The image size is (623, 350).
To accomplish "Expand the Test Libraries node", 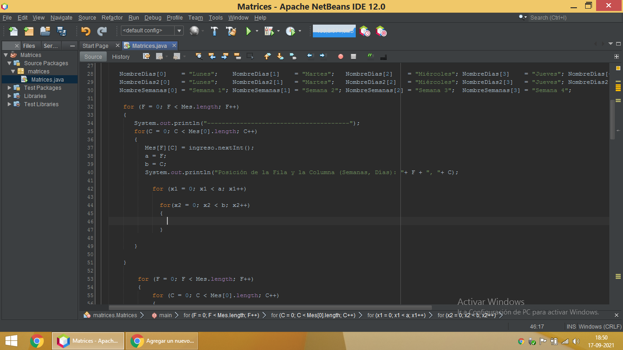I will (10, 104).
